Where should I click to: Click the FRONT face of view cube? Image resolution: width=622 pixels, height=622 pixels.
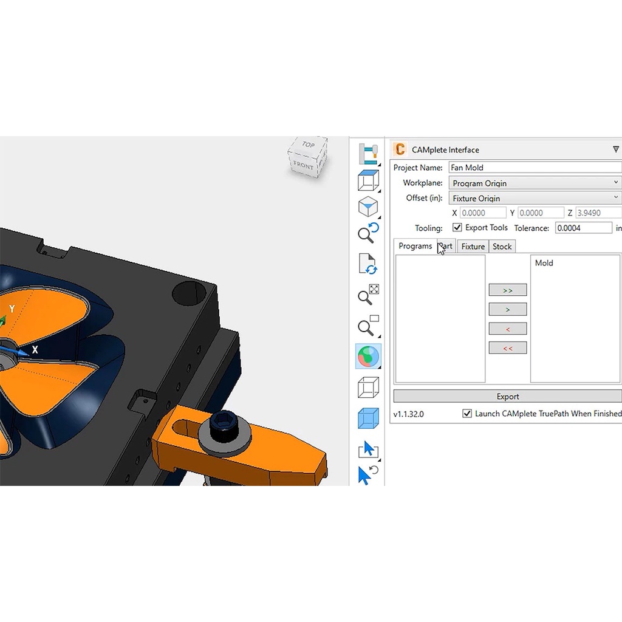(x=304, y=165)
